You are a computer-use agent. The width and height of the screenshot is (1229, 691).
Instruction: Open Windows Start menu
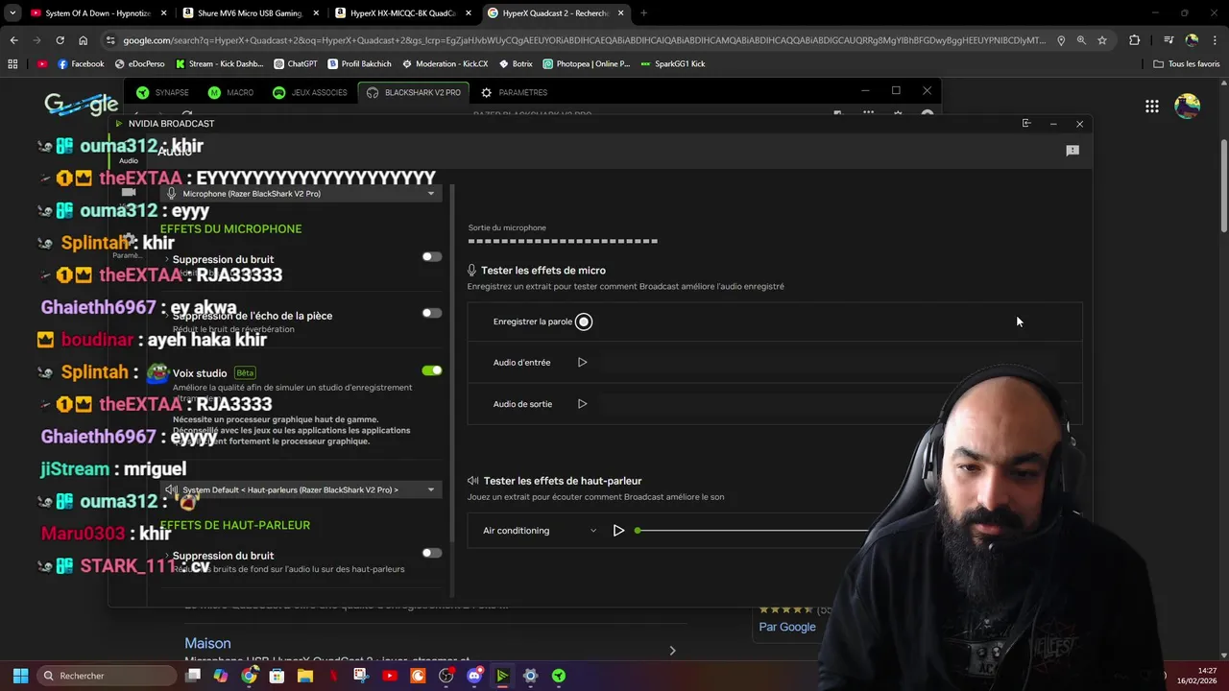pyautogui.click(x=20, y=676)
